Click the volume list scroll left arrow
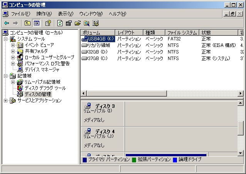The width and height of the screenshot is (246, 174). [x=83, y=94]
